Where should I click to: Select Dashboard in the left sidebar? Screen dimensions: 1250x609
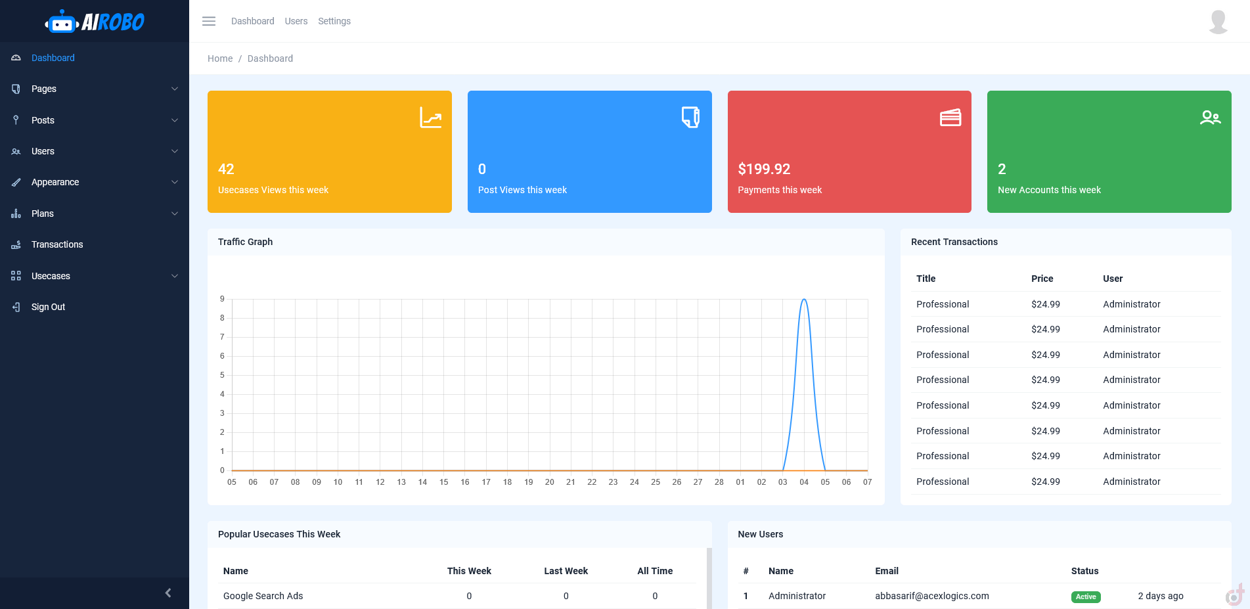(53, 58)
